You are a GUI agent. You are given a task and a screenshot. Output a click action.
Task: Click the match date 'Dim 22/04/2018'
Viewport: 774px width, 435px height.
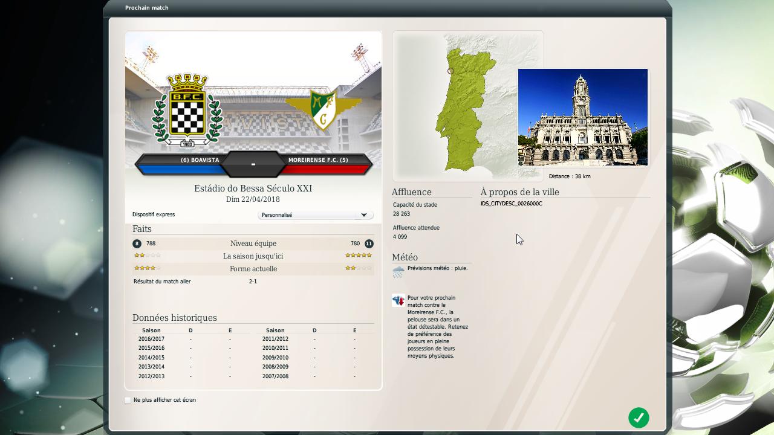(x=253, y=199)
